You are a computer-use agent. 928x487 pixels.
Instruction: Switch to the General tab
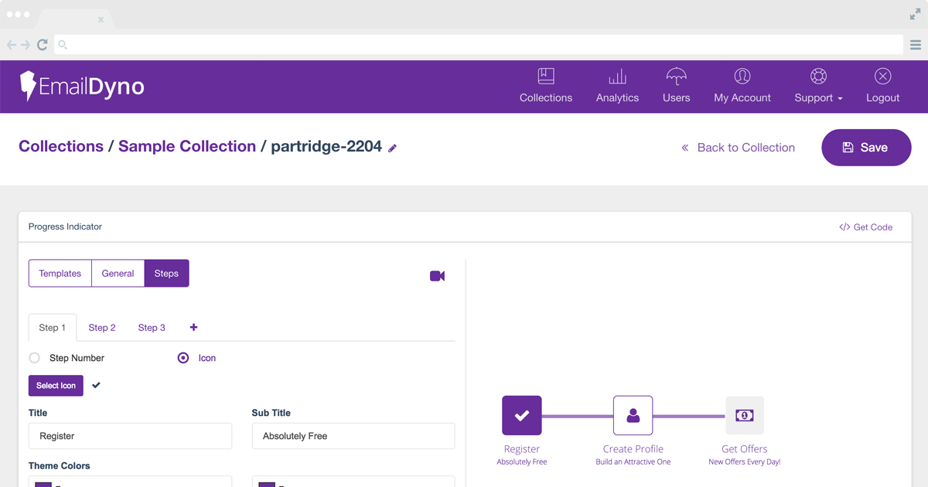click(x=118, y=274)
